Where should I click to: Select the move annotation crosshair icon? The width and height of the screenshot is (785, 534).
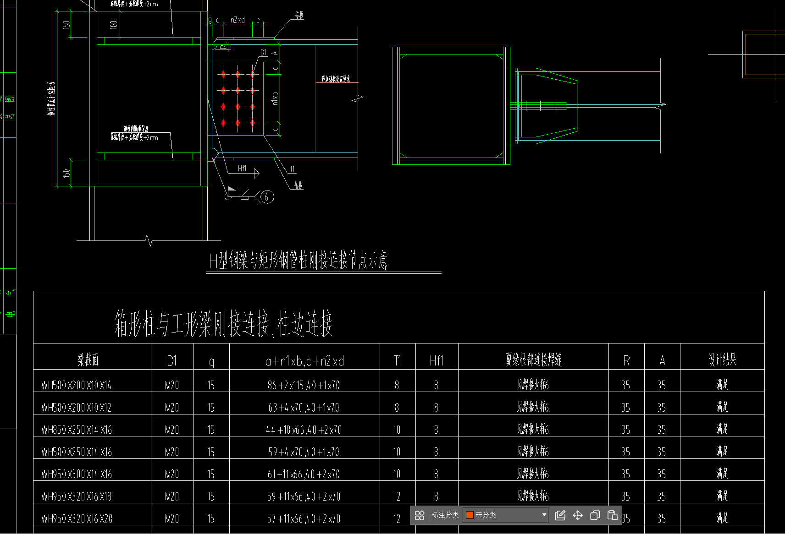point(578,515)
